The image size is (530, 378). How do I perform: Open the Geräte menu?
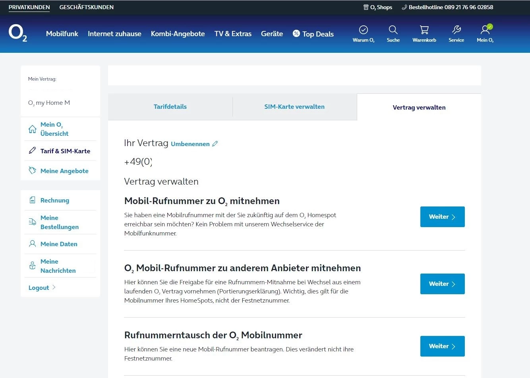pyautogui.click(x=272, y=34)
